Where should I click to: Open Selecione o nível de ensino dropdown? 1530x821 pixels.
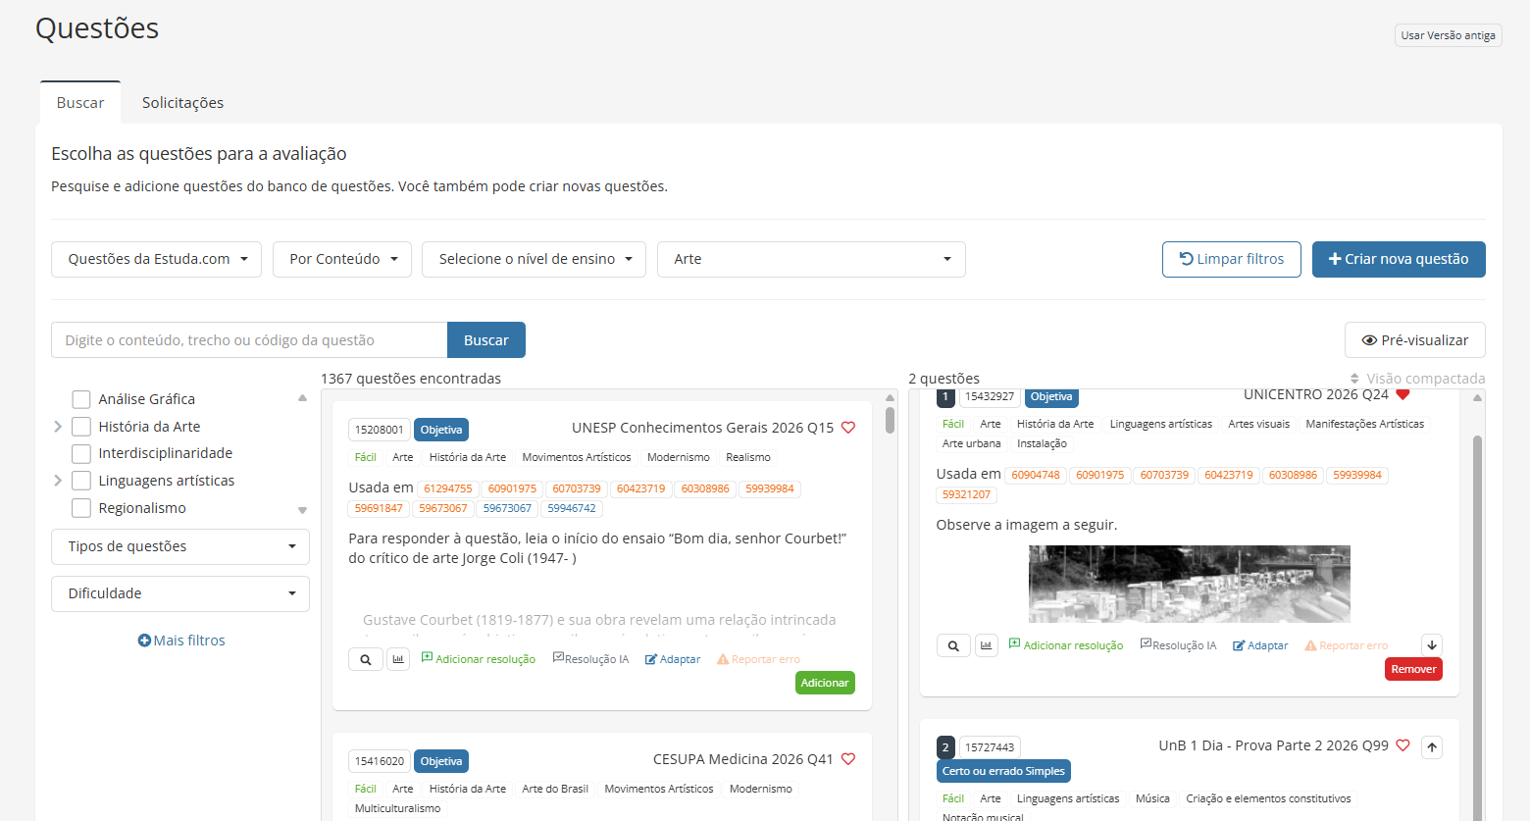[534, 259]
